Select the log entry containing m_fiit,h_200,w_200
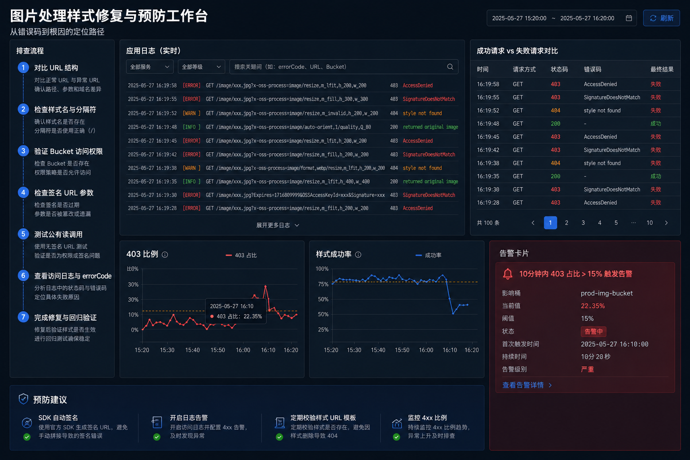 point(292,208)
